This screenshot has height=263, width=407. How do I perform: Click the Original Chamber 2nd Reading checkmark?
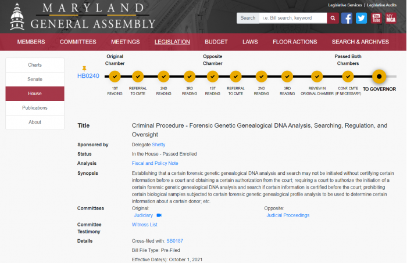[163, 77]
